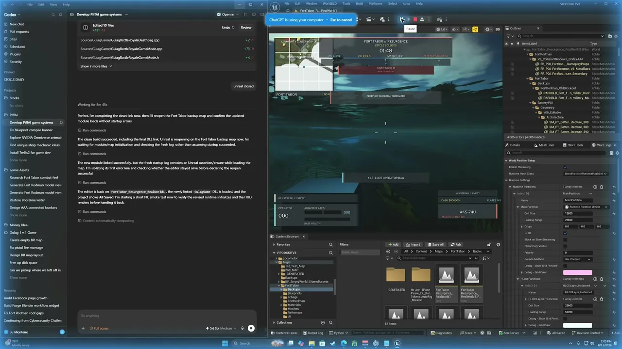Add element to HLOD Partitions array
The width and height of the screenshot is (622, 349).
tap(595, 279)
